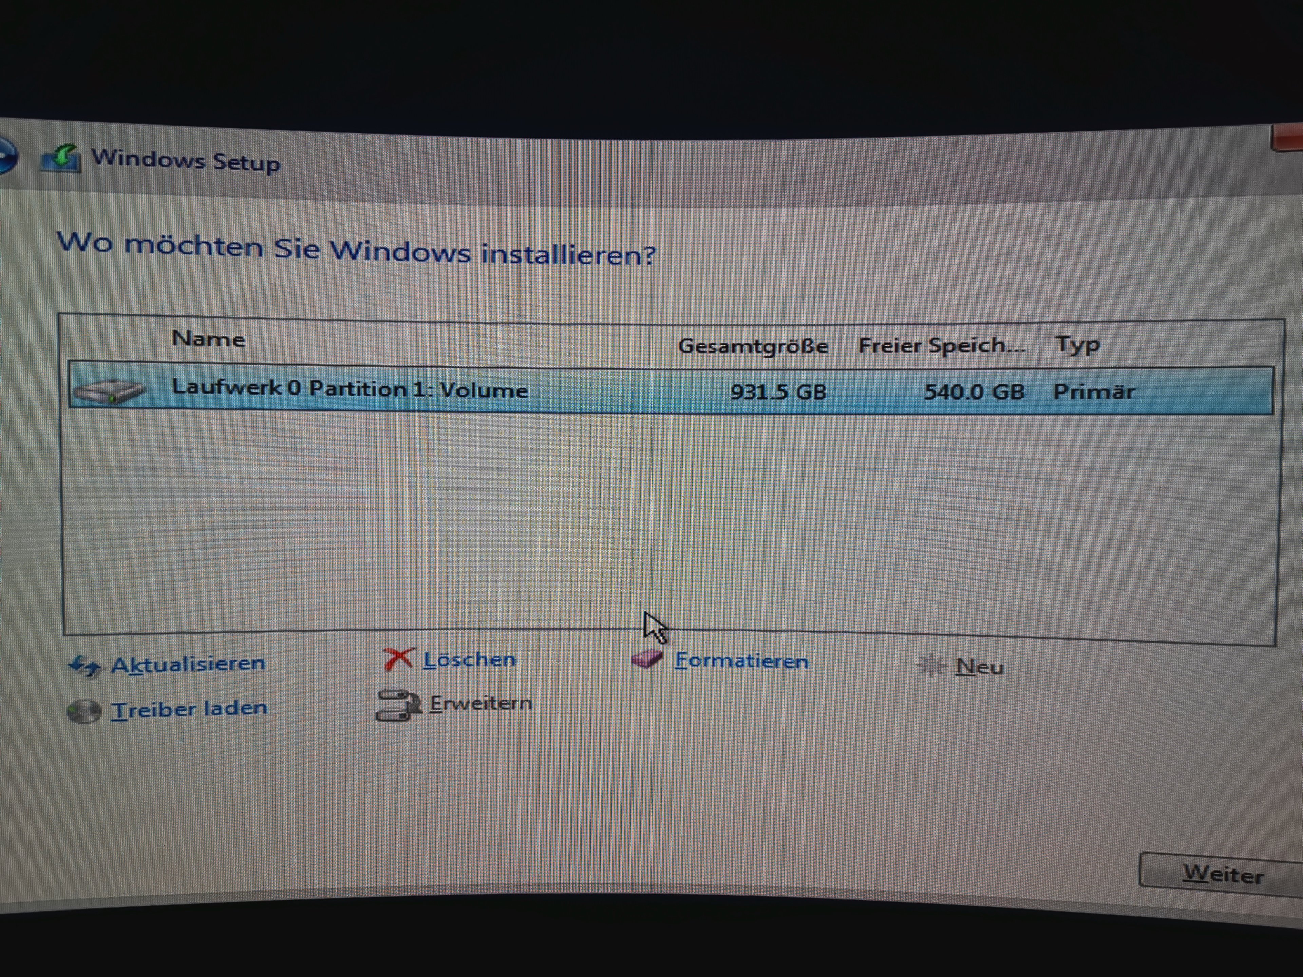This screenshot has height=977, width=1303.
Task: Click the hard drive icon for Laufwerk 0
Action: click(110, 391)
